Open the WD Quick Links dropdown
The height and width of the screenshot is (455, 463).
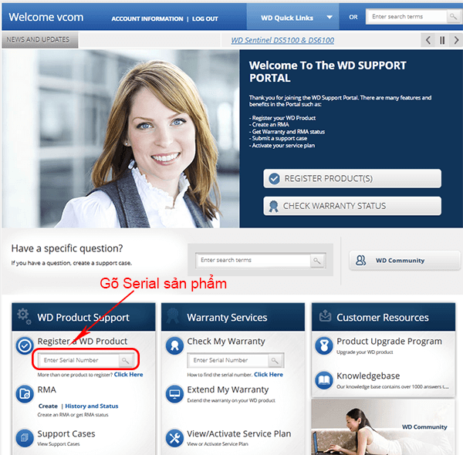point(292,17)
